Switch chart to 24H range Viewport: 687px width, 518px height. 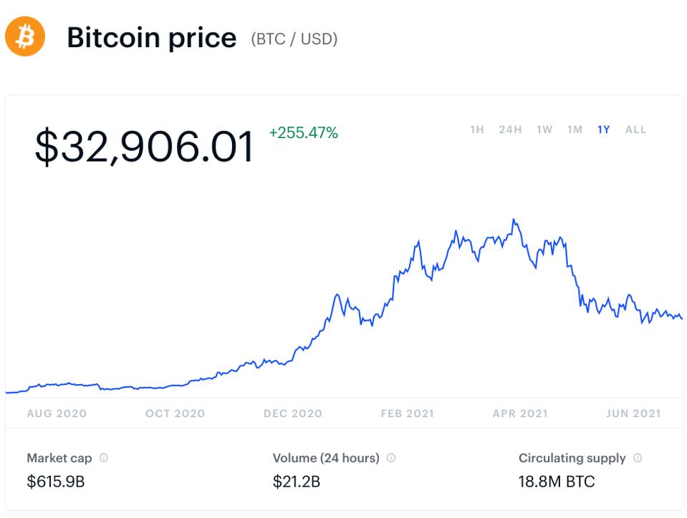coord(510,129)
